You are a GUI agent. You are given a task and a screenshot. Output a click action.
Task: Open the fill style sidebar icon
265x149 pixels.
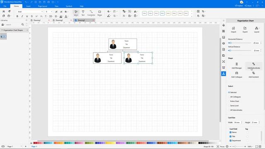[x=224, y=25]
